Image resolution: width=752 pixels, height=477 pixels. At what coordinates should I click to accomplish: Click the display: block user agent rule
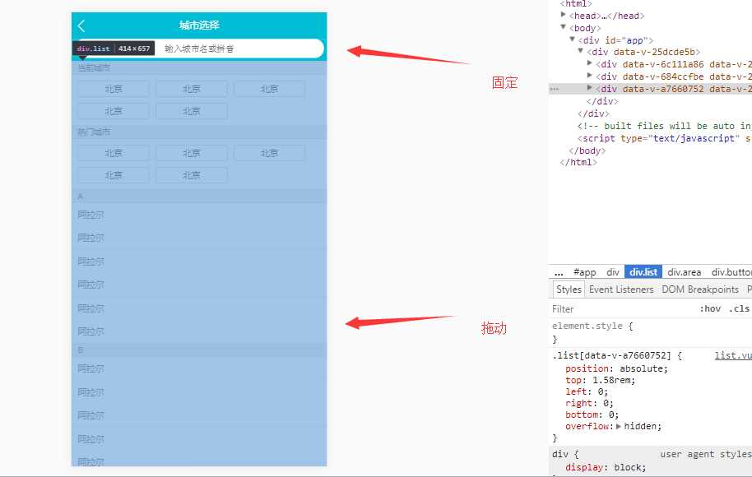tap(606, 467)
